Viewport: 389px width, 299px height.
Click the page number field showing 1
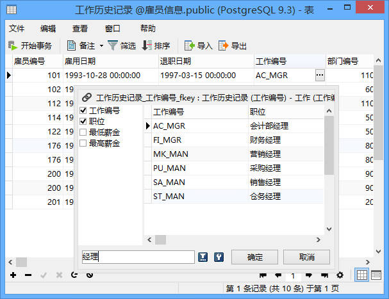pos(294,276)
